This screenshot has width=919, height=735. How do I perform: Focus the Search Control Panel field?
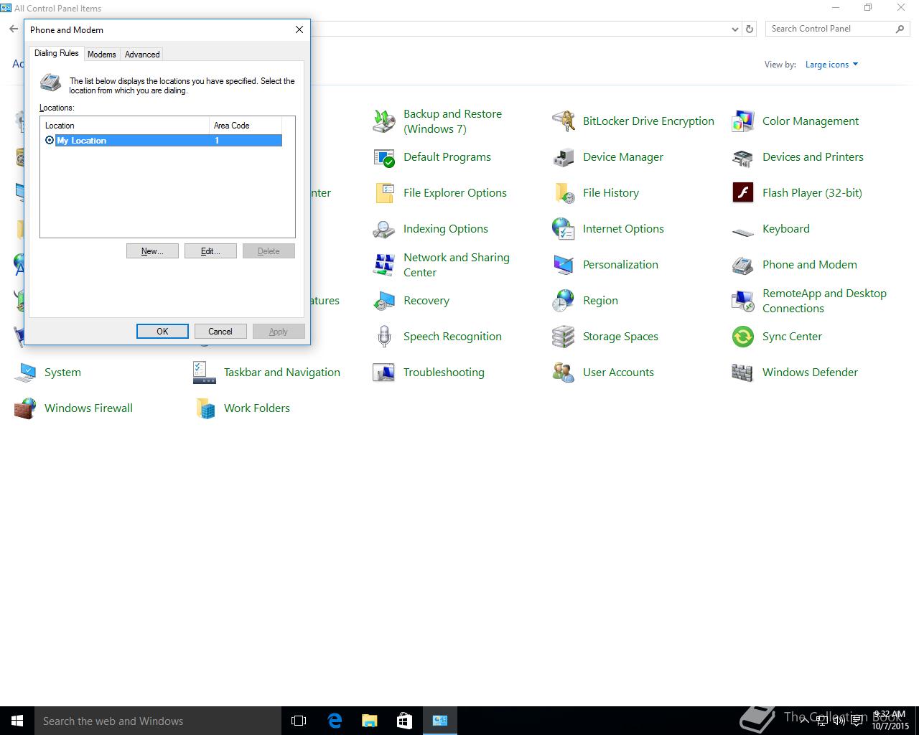[831, 29]
